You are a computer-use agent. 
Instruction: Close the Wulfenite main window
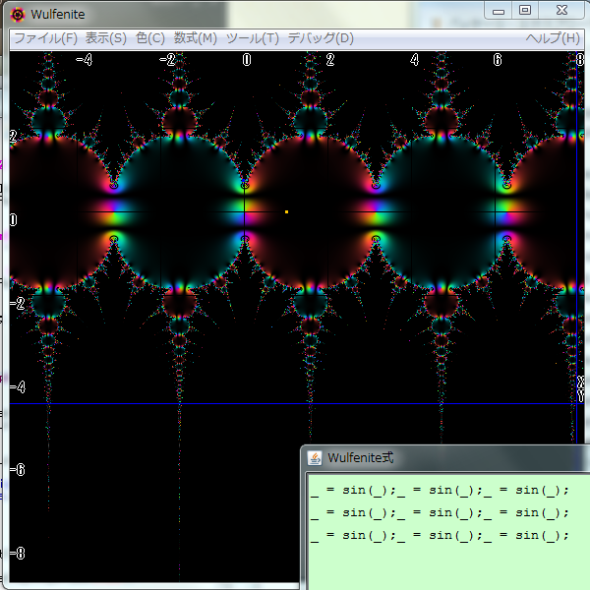click(560, 10)
